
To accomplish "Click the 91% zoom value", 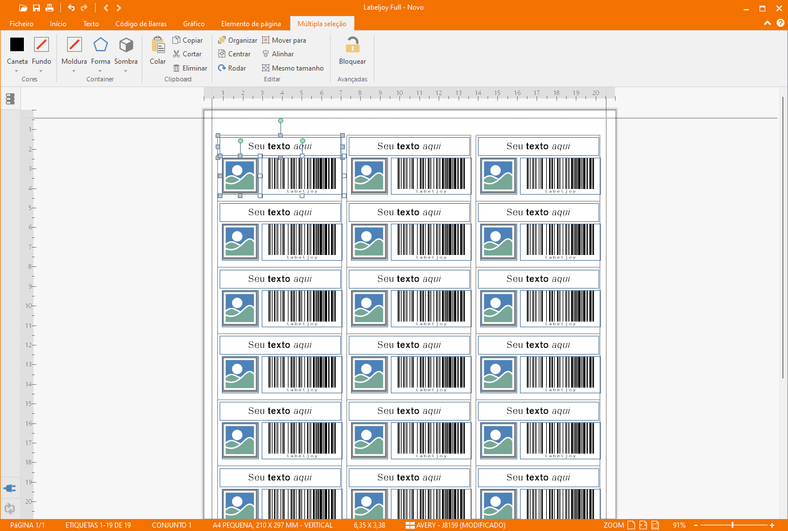I will tap(679, 525).
